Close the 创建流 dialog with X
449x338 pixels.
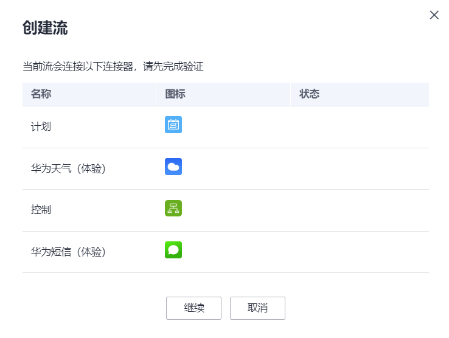pyautogui.click(x=434, y=15)
